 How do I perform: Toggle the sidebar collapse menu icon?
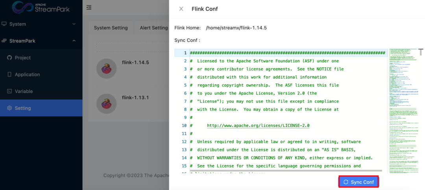pyautogui.click(x=89, y=7)
